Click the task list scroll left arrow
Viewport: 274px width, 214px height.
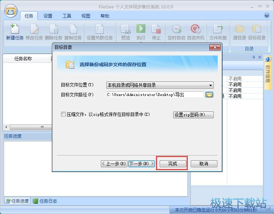[x=6, y=127]
